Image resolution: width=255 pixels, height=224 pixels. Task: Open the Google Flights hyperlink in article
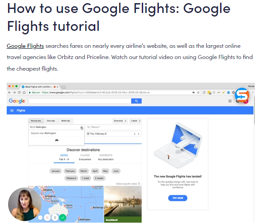[25, 46]
